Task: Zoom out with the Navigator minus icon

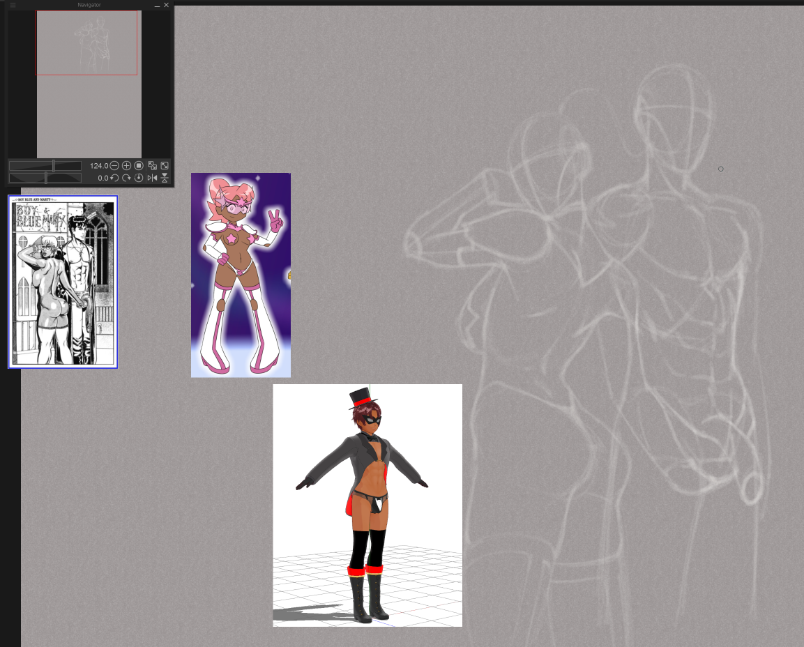Action: 114,166
